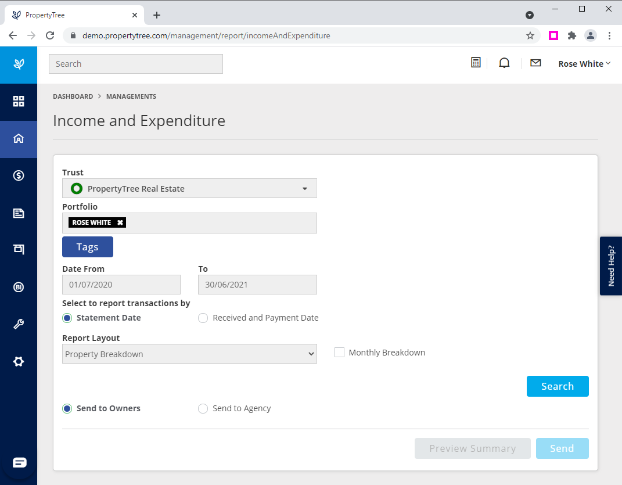Open the browser extensions puzzle icon
This screenshot has height=485, width=622.
(571, 35)
